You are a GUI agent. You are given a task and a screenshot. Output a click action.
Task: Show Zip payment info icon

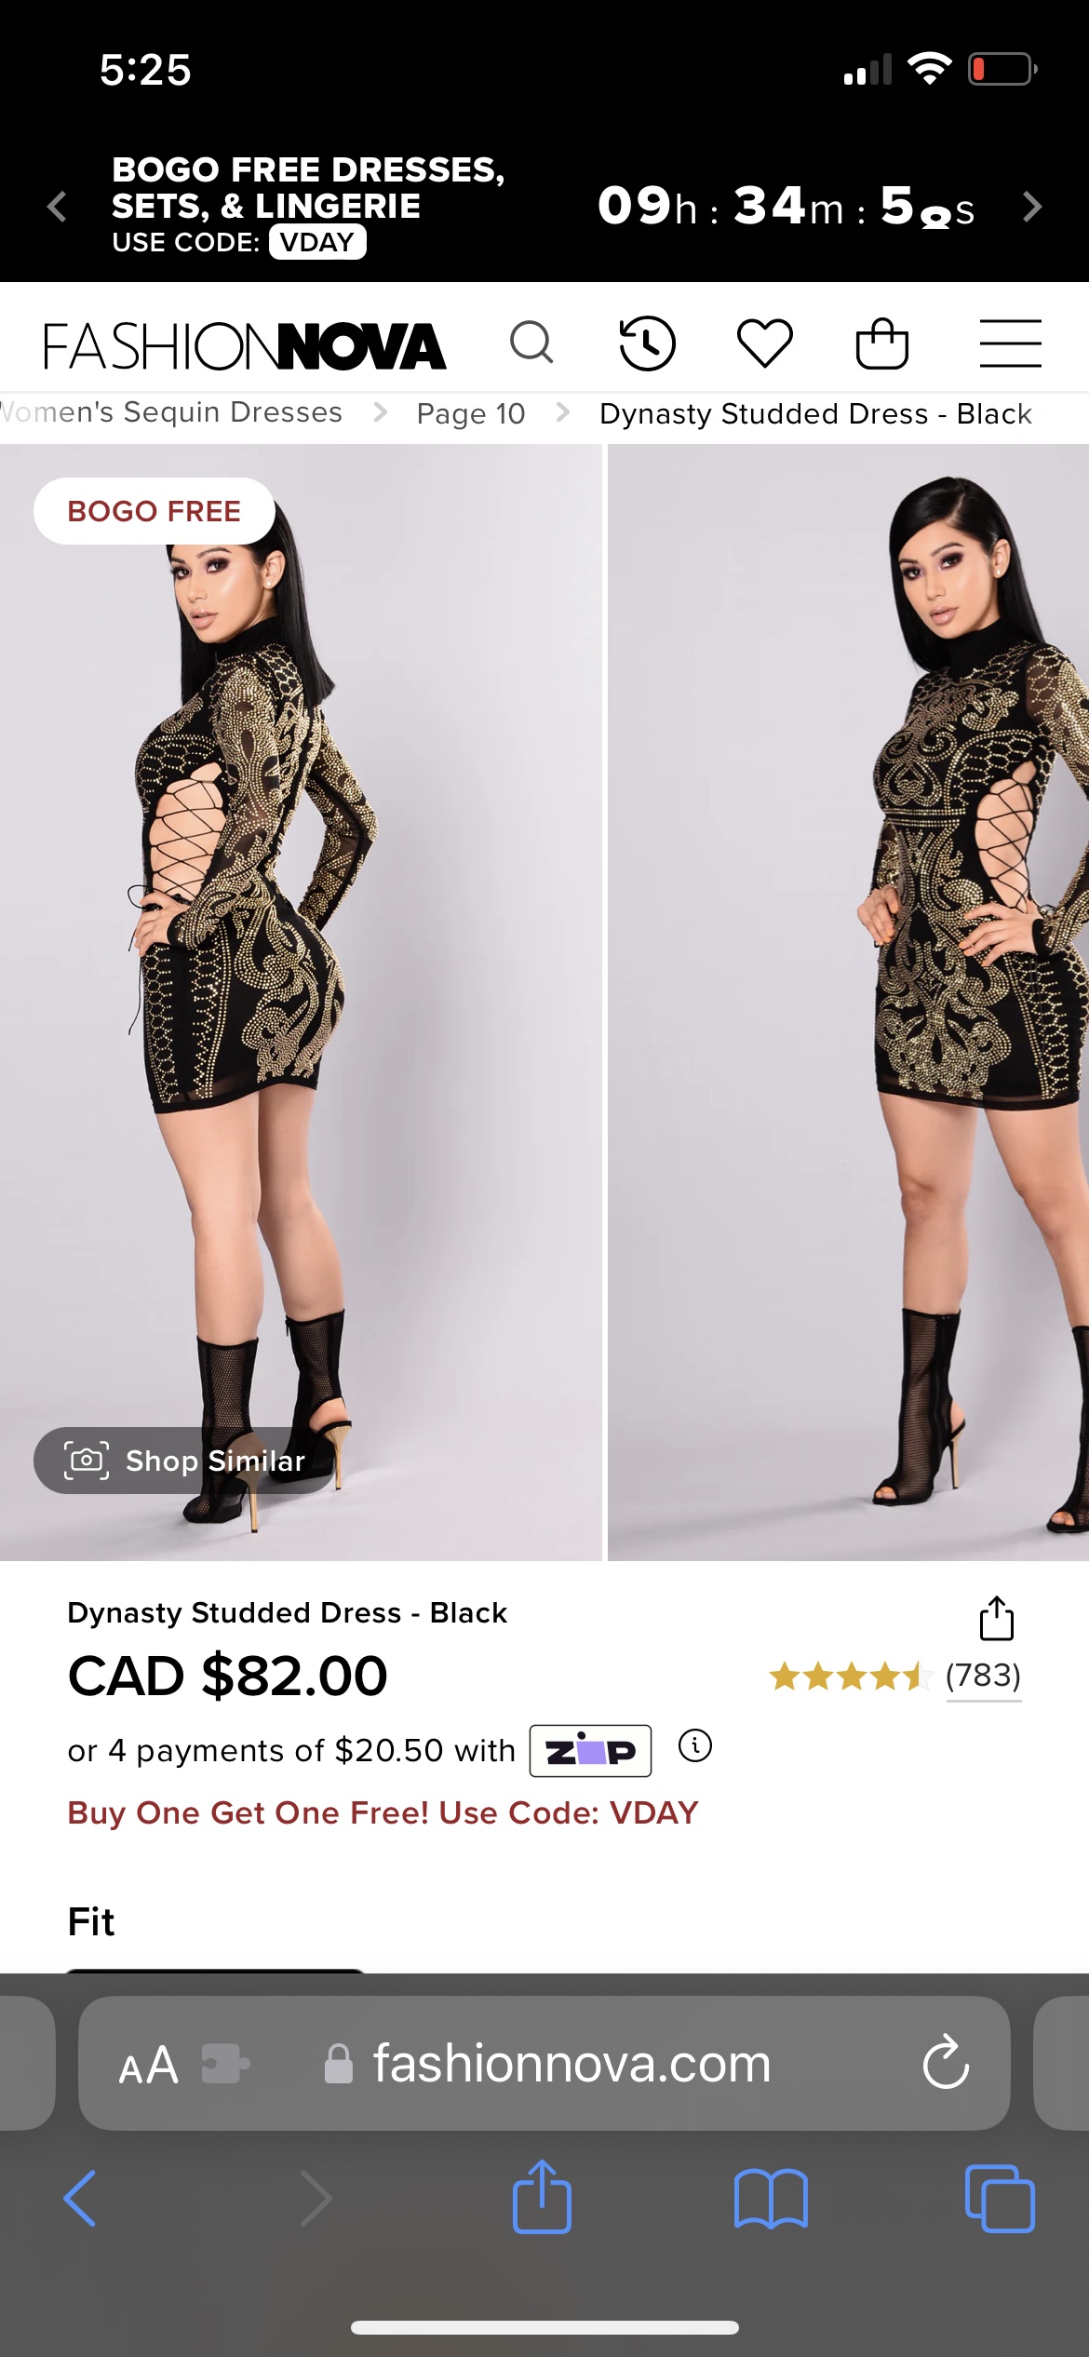[694, 1745]
